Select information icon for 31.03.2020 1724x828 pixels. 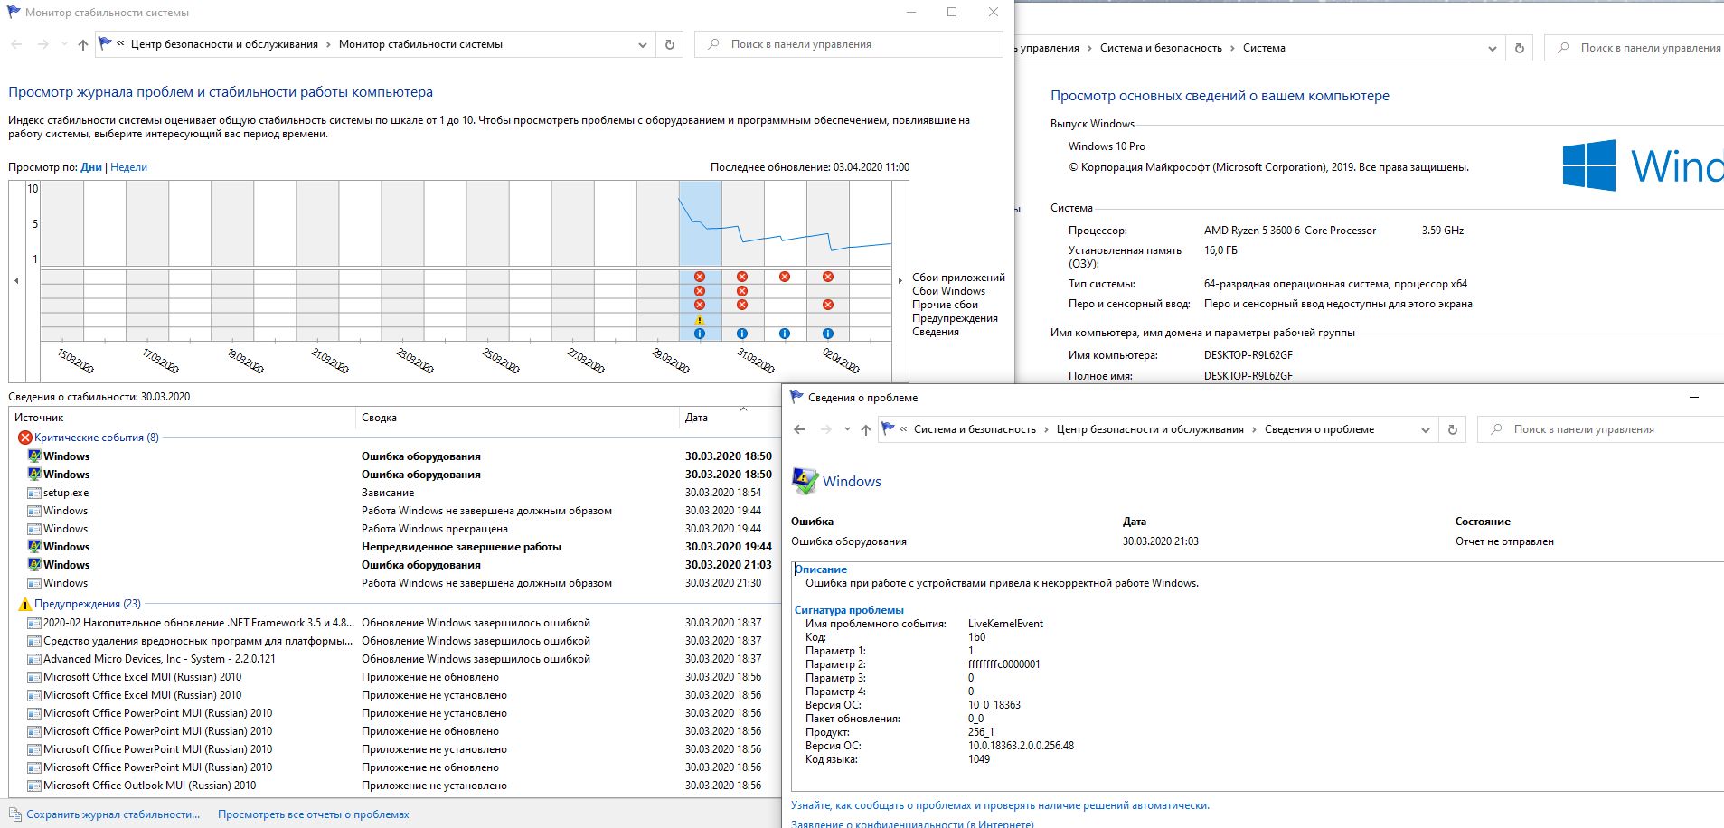742,334
